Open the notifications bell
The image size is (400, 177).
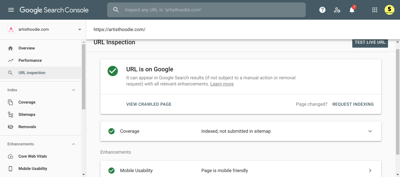pyautogui.click(x=352, y=10)
